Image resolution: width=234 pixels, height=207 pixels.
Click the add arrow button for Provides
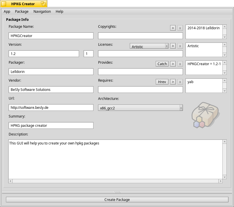[173, 64]
